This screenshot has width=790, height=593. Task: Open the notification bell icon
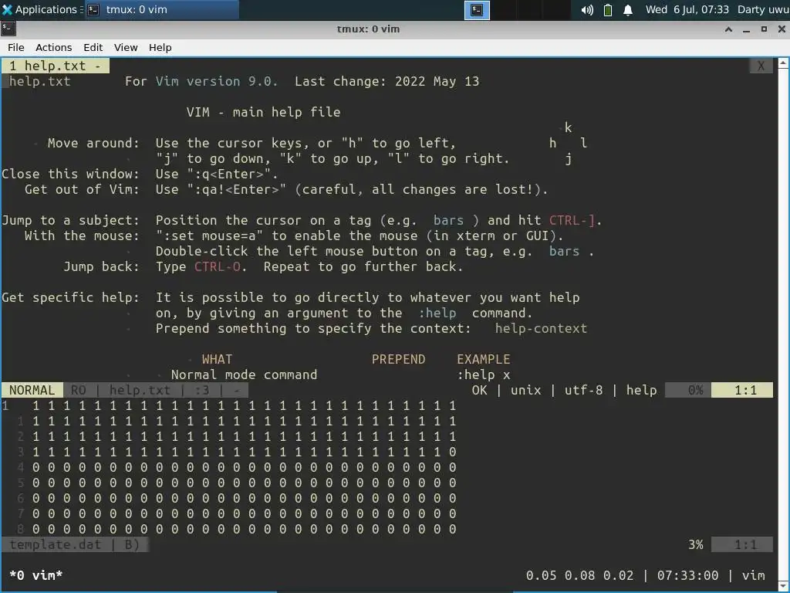click(628, 10)
